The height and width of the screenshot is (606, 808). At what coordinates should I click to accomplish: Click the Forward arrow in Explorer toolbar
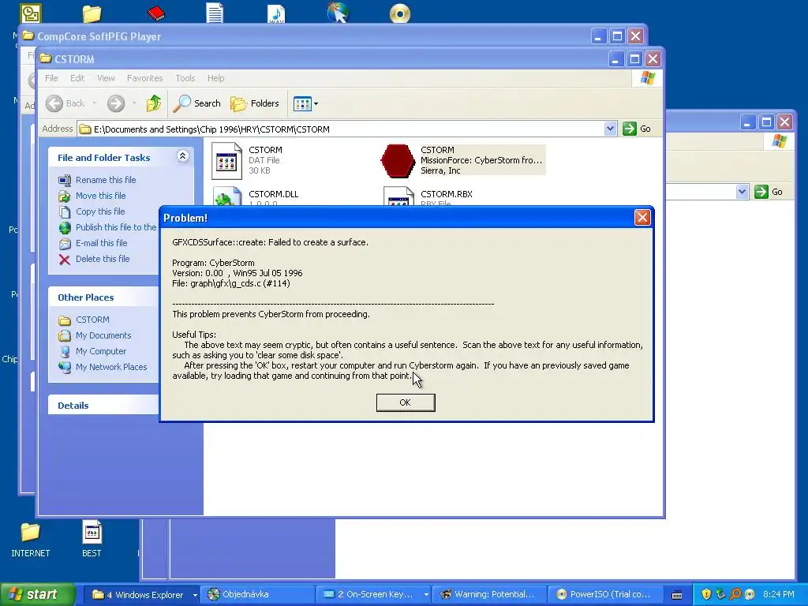(116, 103)
